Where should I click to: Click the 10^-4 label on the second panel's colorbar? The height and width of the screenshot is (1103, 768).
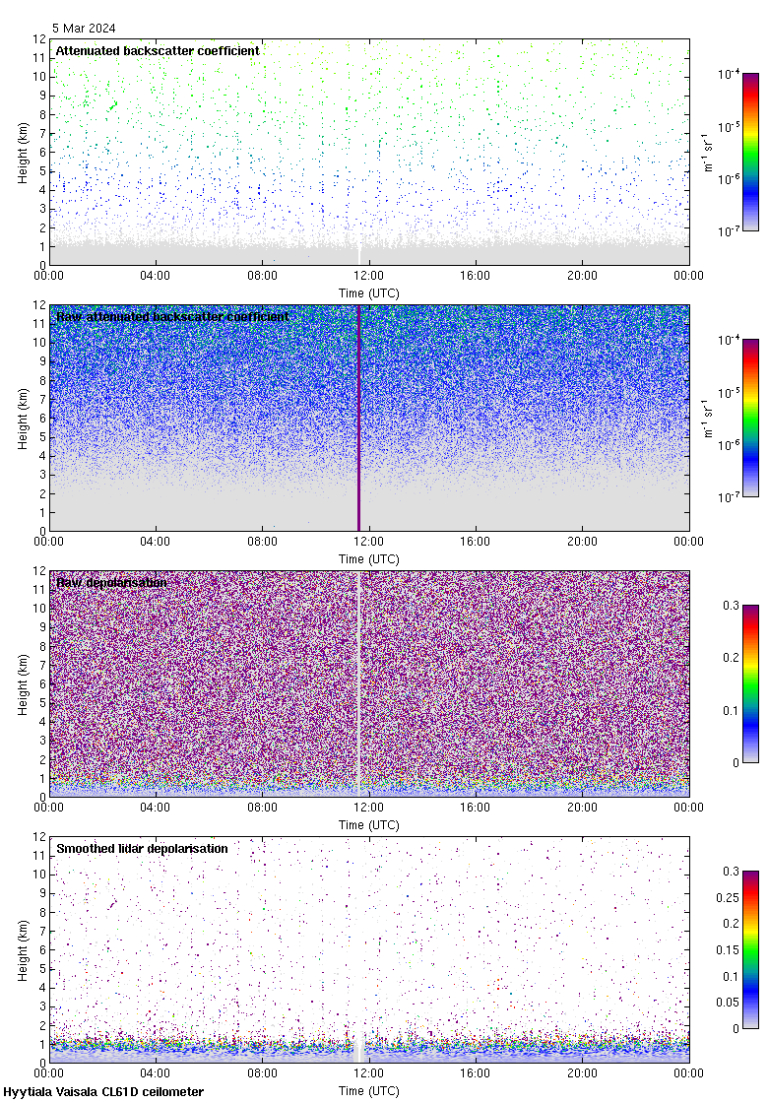click(x=729, y=340)
